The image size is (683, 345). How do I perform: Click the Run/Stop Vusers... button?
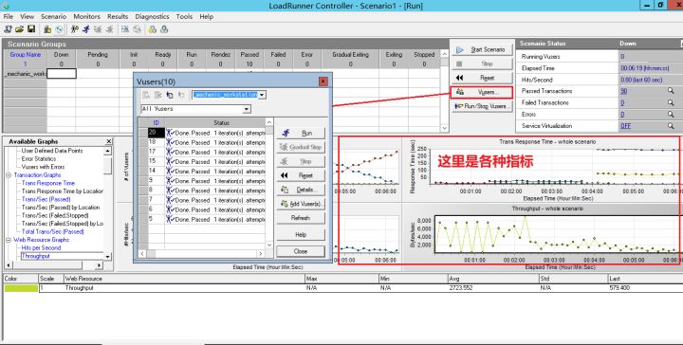pyautogui.click(x=482, y=106)
